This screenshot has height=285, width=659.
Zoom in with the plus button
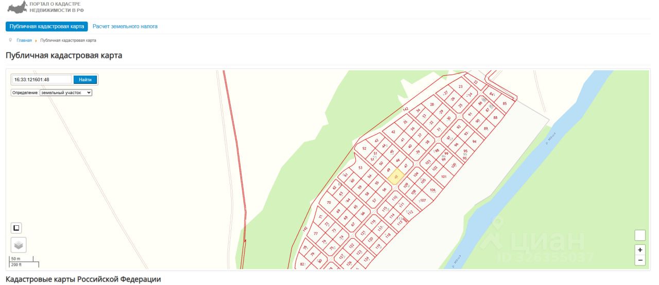pyautogui.click(x=640, y=250)
